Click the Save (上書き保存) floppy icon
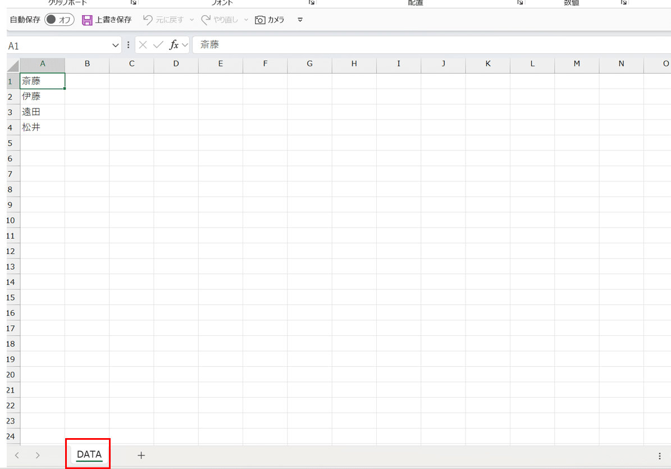 [87, 20]
